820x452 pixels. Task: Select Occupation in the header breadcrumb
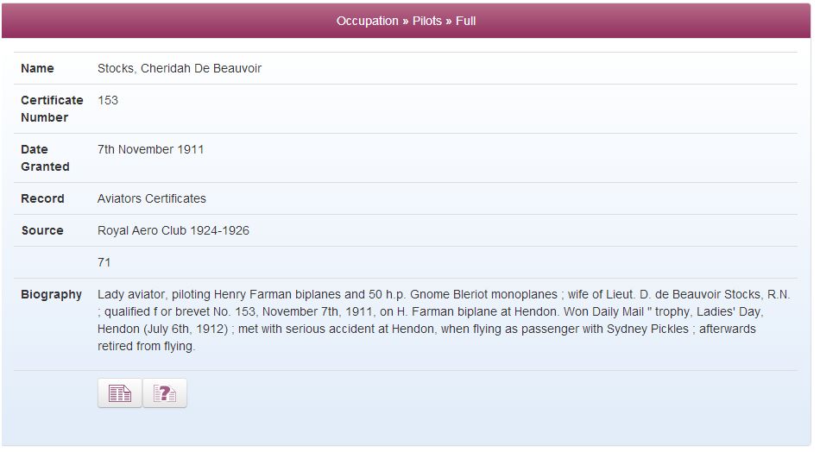coord(367,21)
